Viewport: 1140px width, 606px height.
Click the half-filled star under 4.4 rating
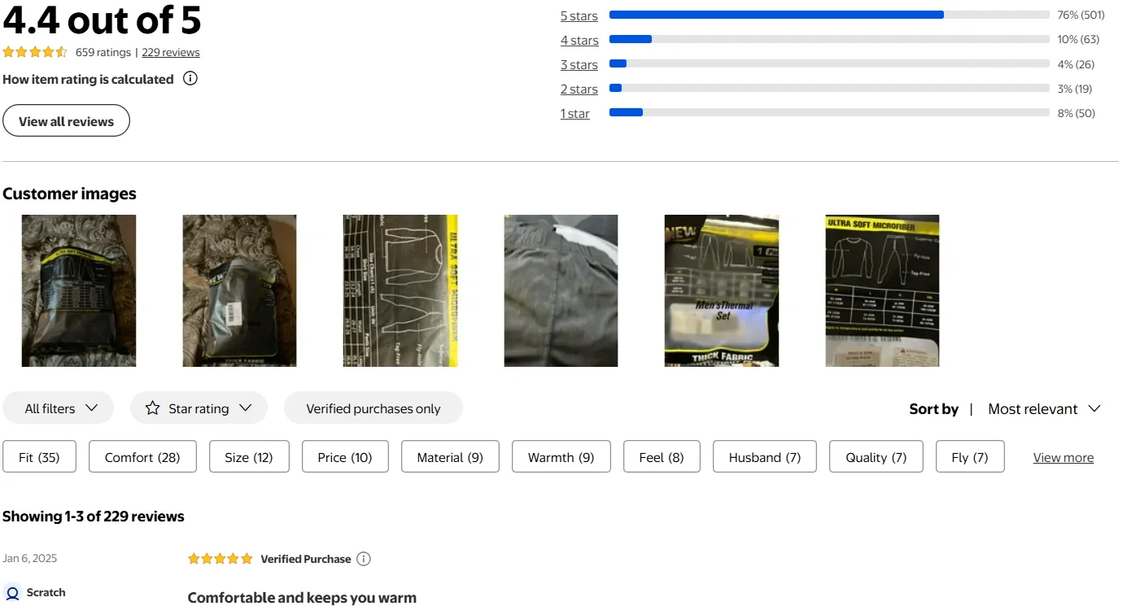62,51
